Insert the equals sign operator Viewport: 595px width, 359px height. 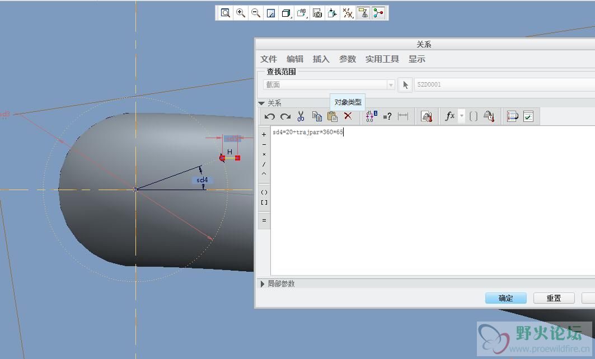pyautogui.click(x=264, y=220)
